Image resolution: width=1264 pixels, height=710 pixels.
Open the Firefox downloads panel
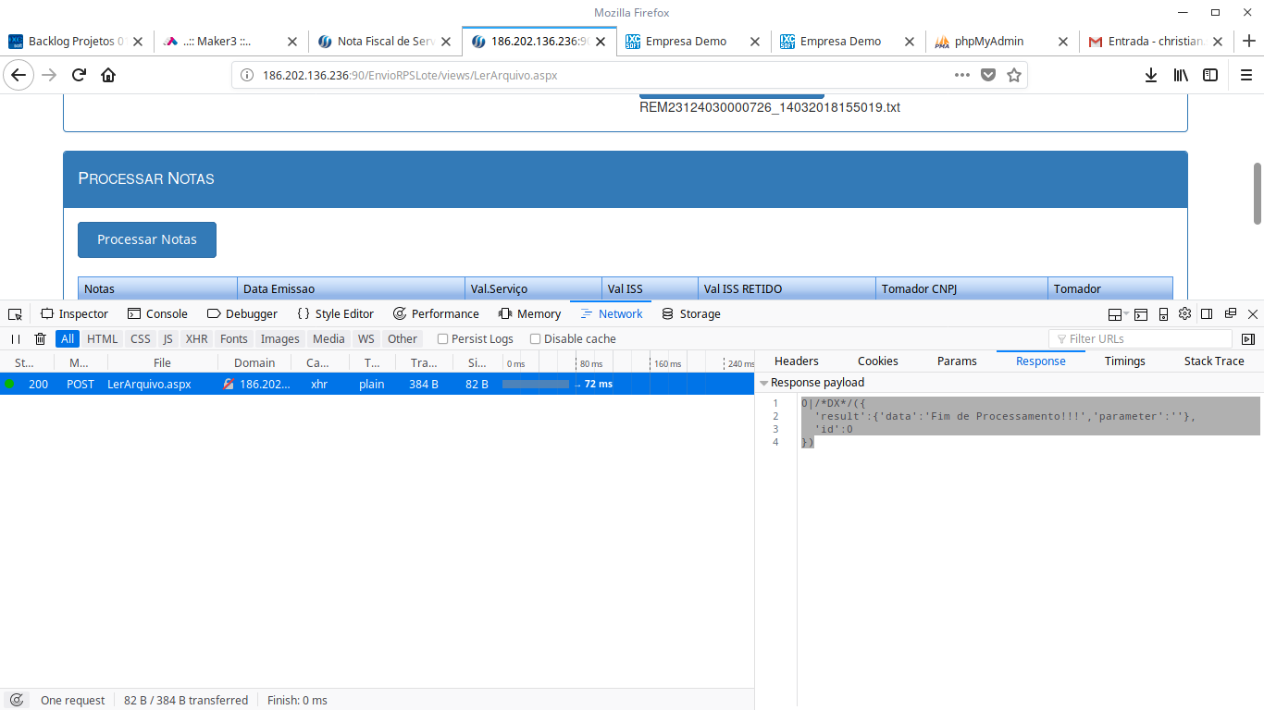click(1151, 75)
